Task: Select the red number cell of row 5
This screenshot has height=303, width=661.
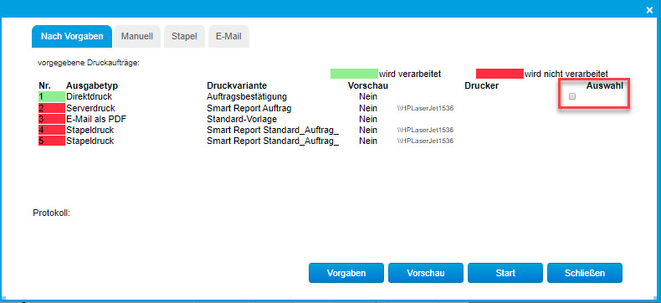Action: (51, 141)
